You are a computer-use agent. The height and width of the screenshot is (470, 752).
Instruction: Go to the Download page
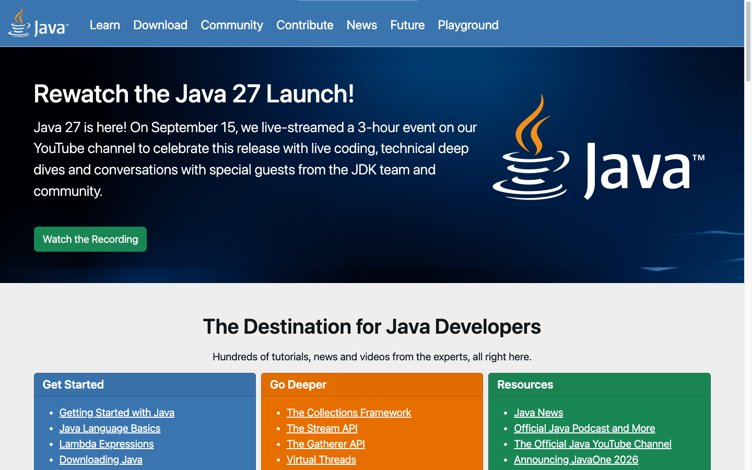[x=160, y=25]
